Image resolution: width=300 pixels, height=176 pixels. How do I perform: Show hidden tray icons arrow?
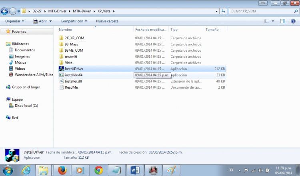[x=239, y=170]
